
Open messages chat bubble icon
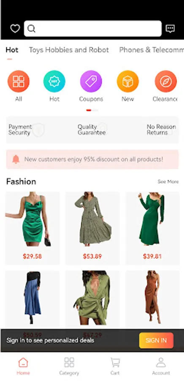(x=170, y=29)
